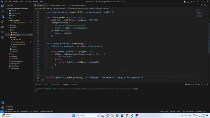The image size is (210, 118).
Task: Click Spaces: 4 indentation setting
Action: (x=172, y=111)
